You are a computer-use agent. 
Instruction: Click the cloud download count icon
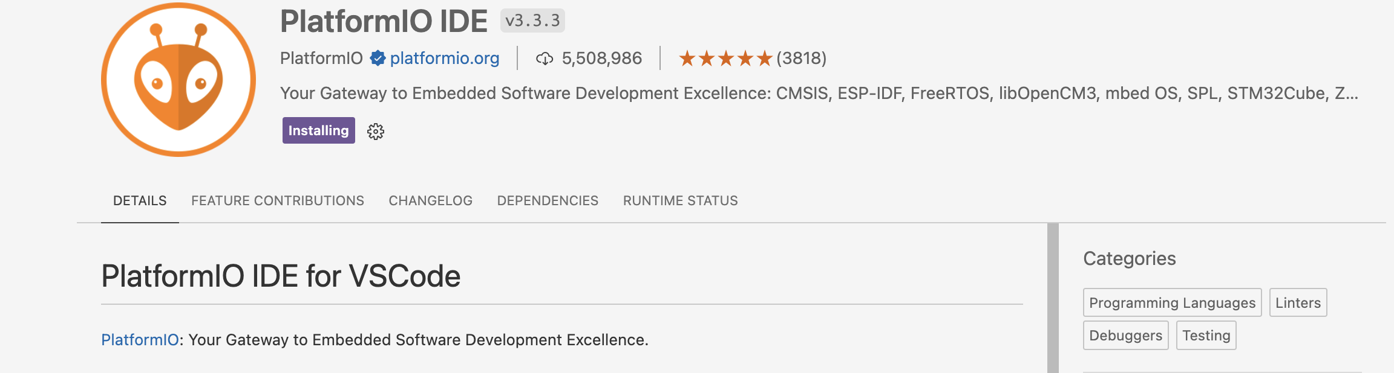point(545,59)
